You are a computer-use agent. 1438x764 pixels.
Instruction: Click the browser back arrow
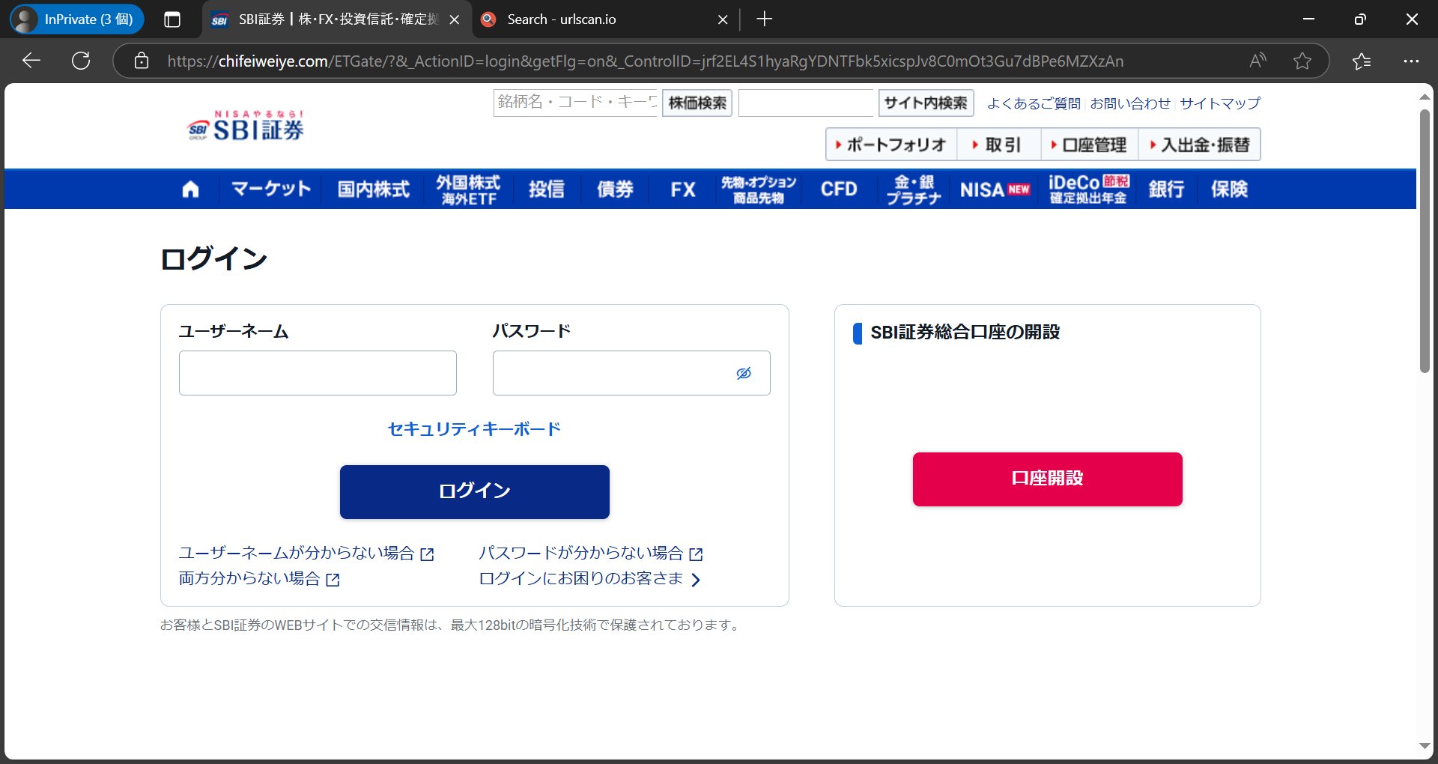(x=31, y=61)
